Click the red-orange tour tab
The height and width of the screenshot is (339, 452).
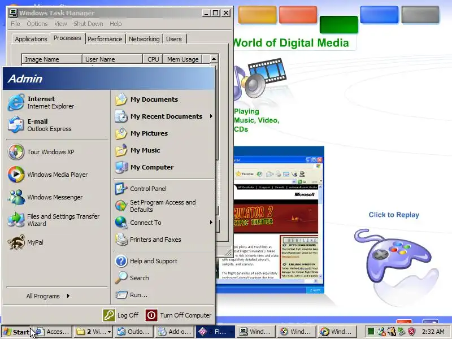click(x=298, y=15)
